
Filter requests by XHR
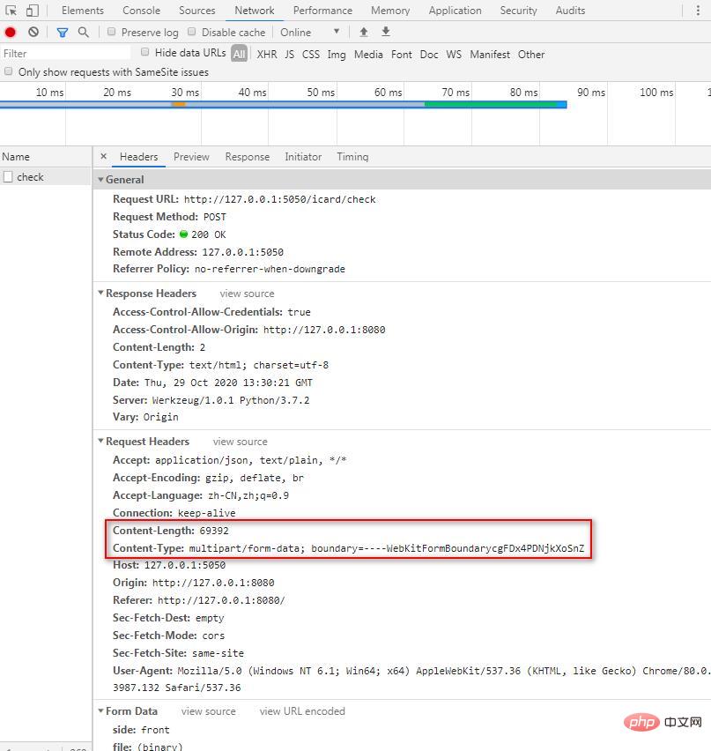point(267,54)
